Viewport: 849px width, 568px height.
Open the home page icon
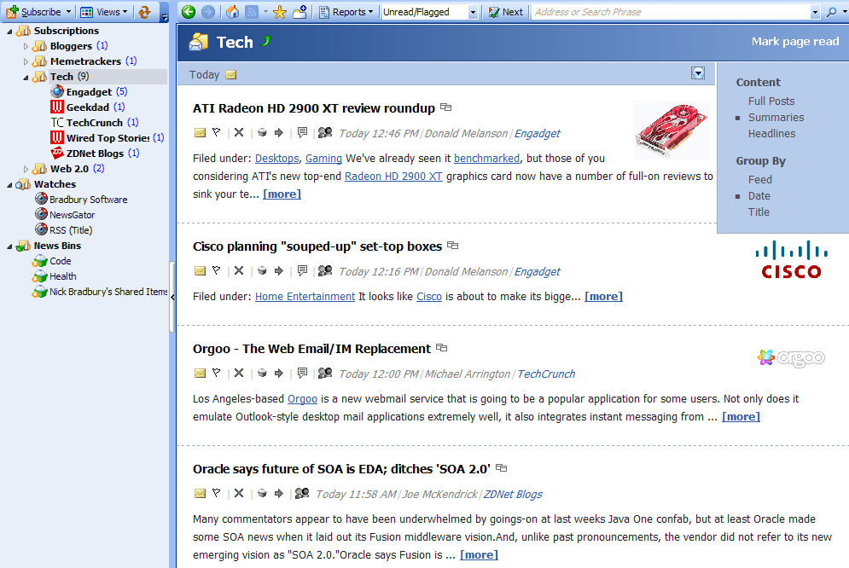pyautogui.click(x=233, y=12)
